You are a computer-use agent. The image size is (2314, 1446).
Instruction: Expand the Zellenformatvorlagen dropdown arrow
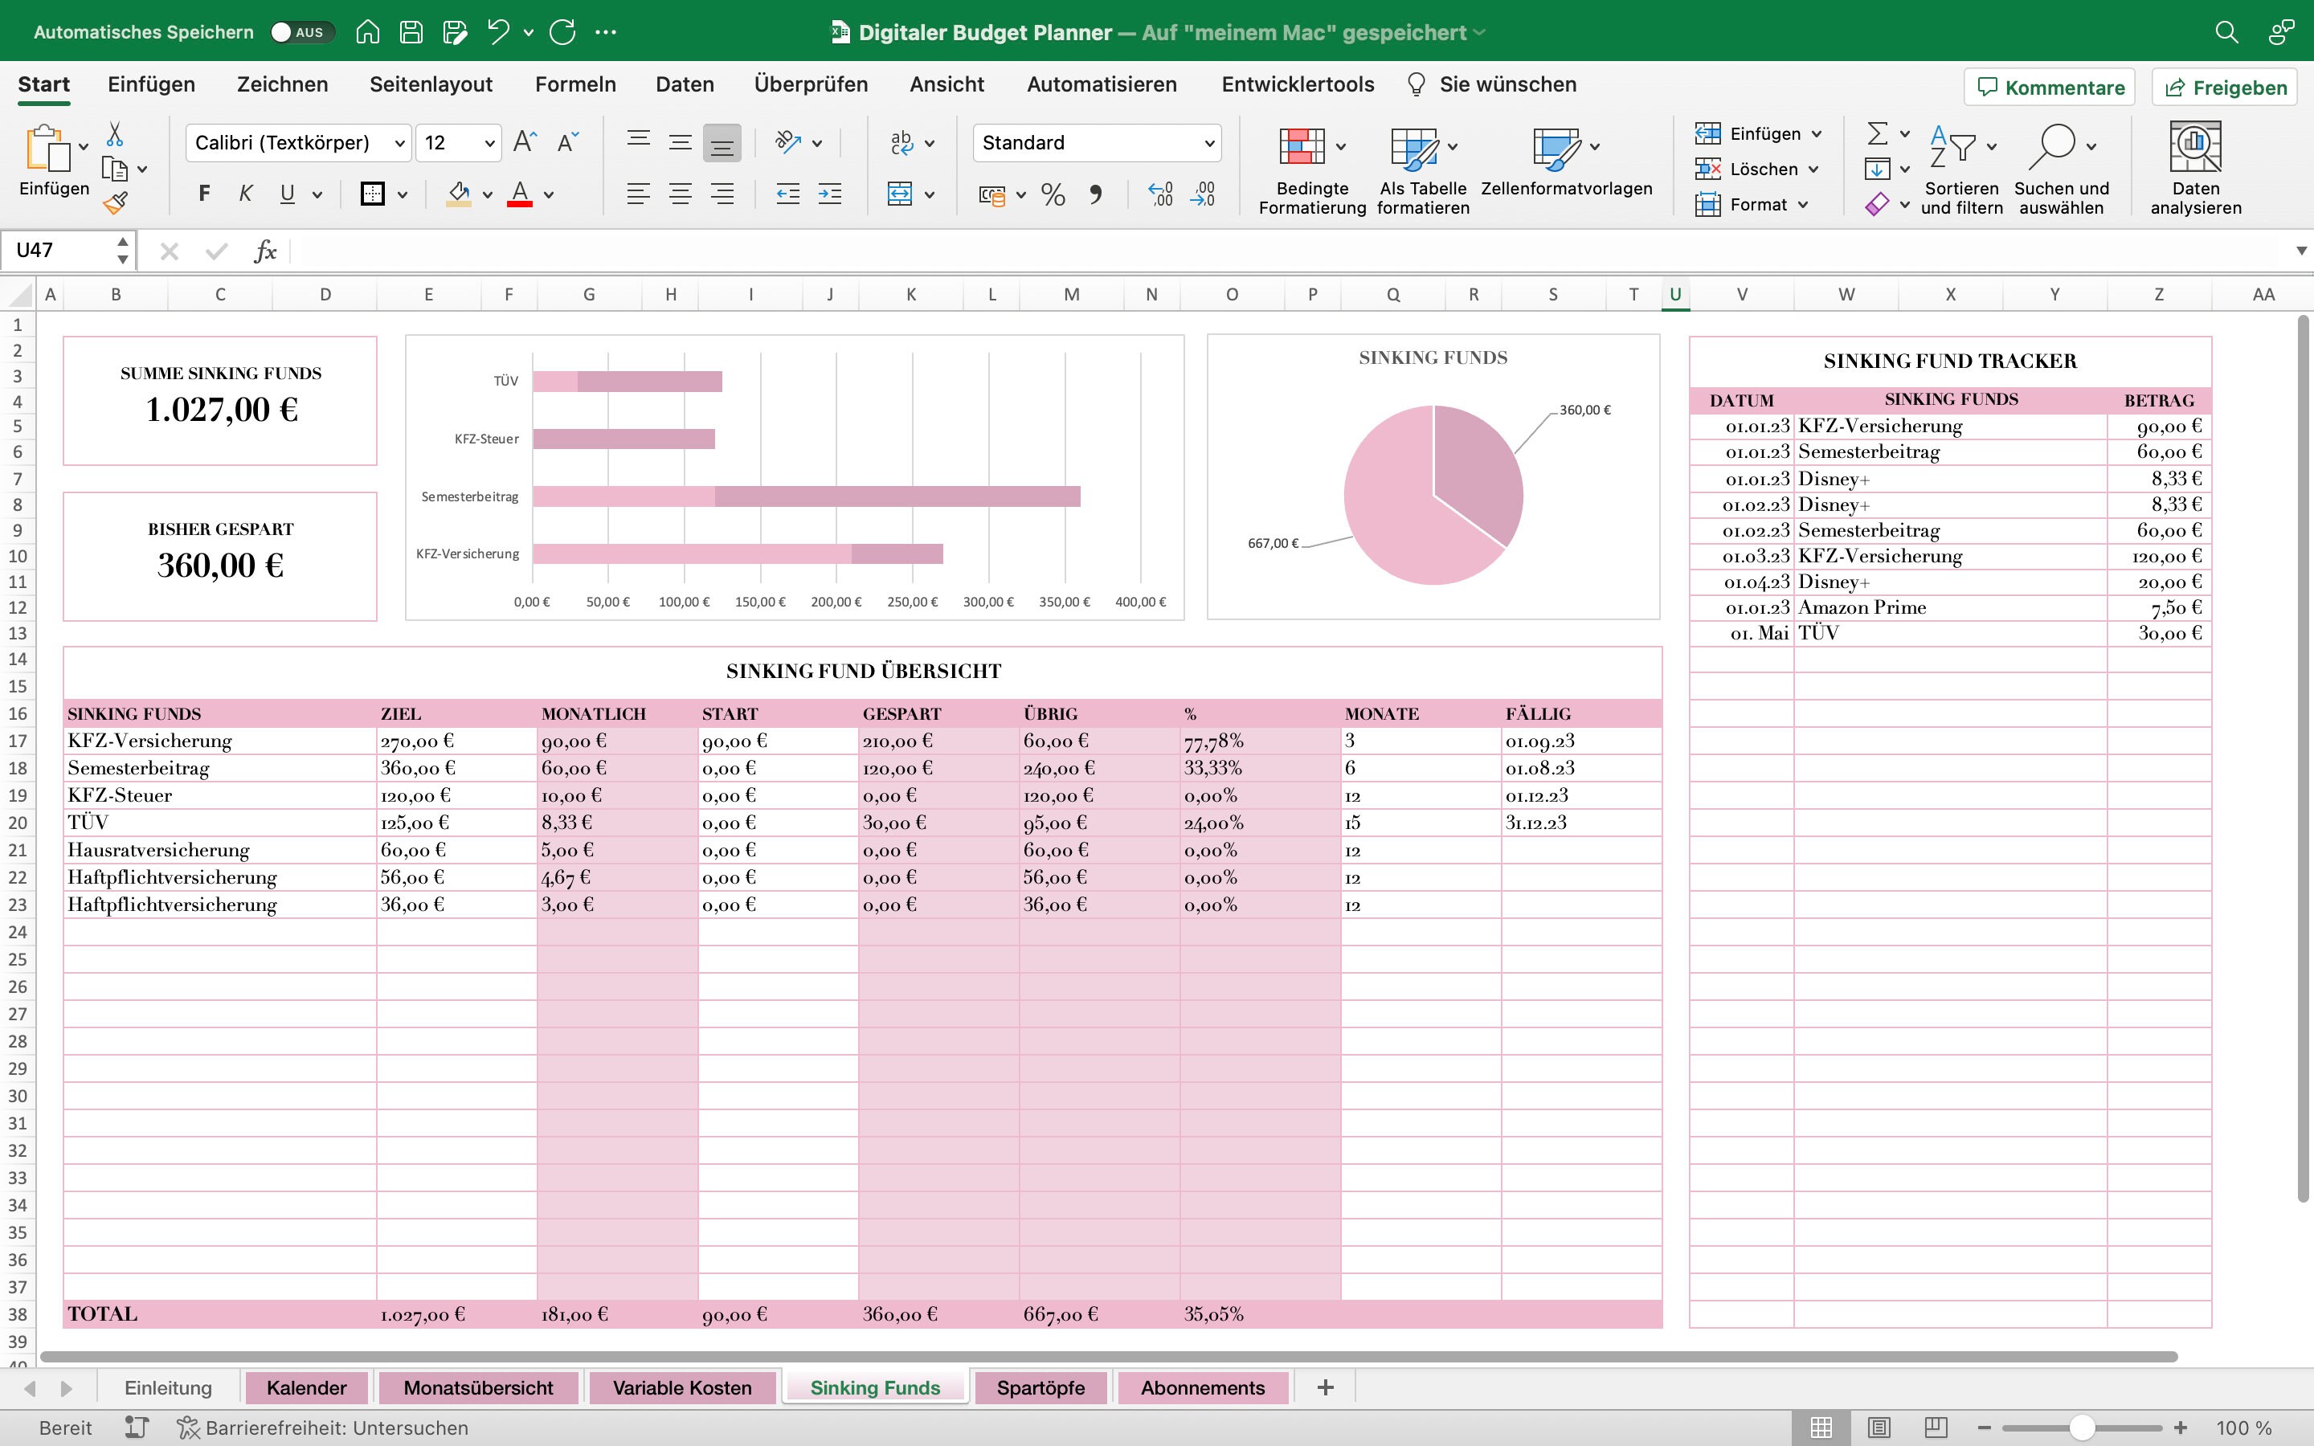tap(1595, 147)
